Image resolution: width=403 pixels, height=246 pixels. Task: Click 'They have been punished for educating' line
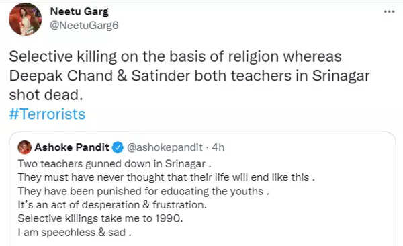tap(144, 191)
